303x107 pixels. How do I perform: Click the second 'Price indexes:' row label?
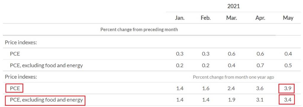21,77
